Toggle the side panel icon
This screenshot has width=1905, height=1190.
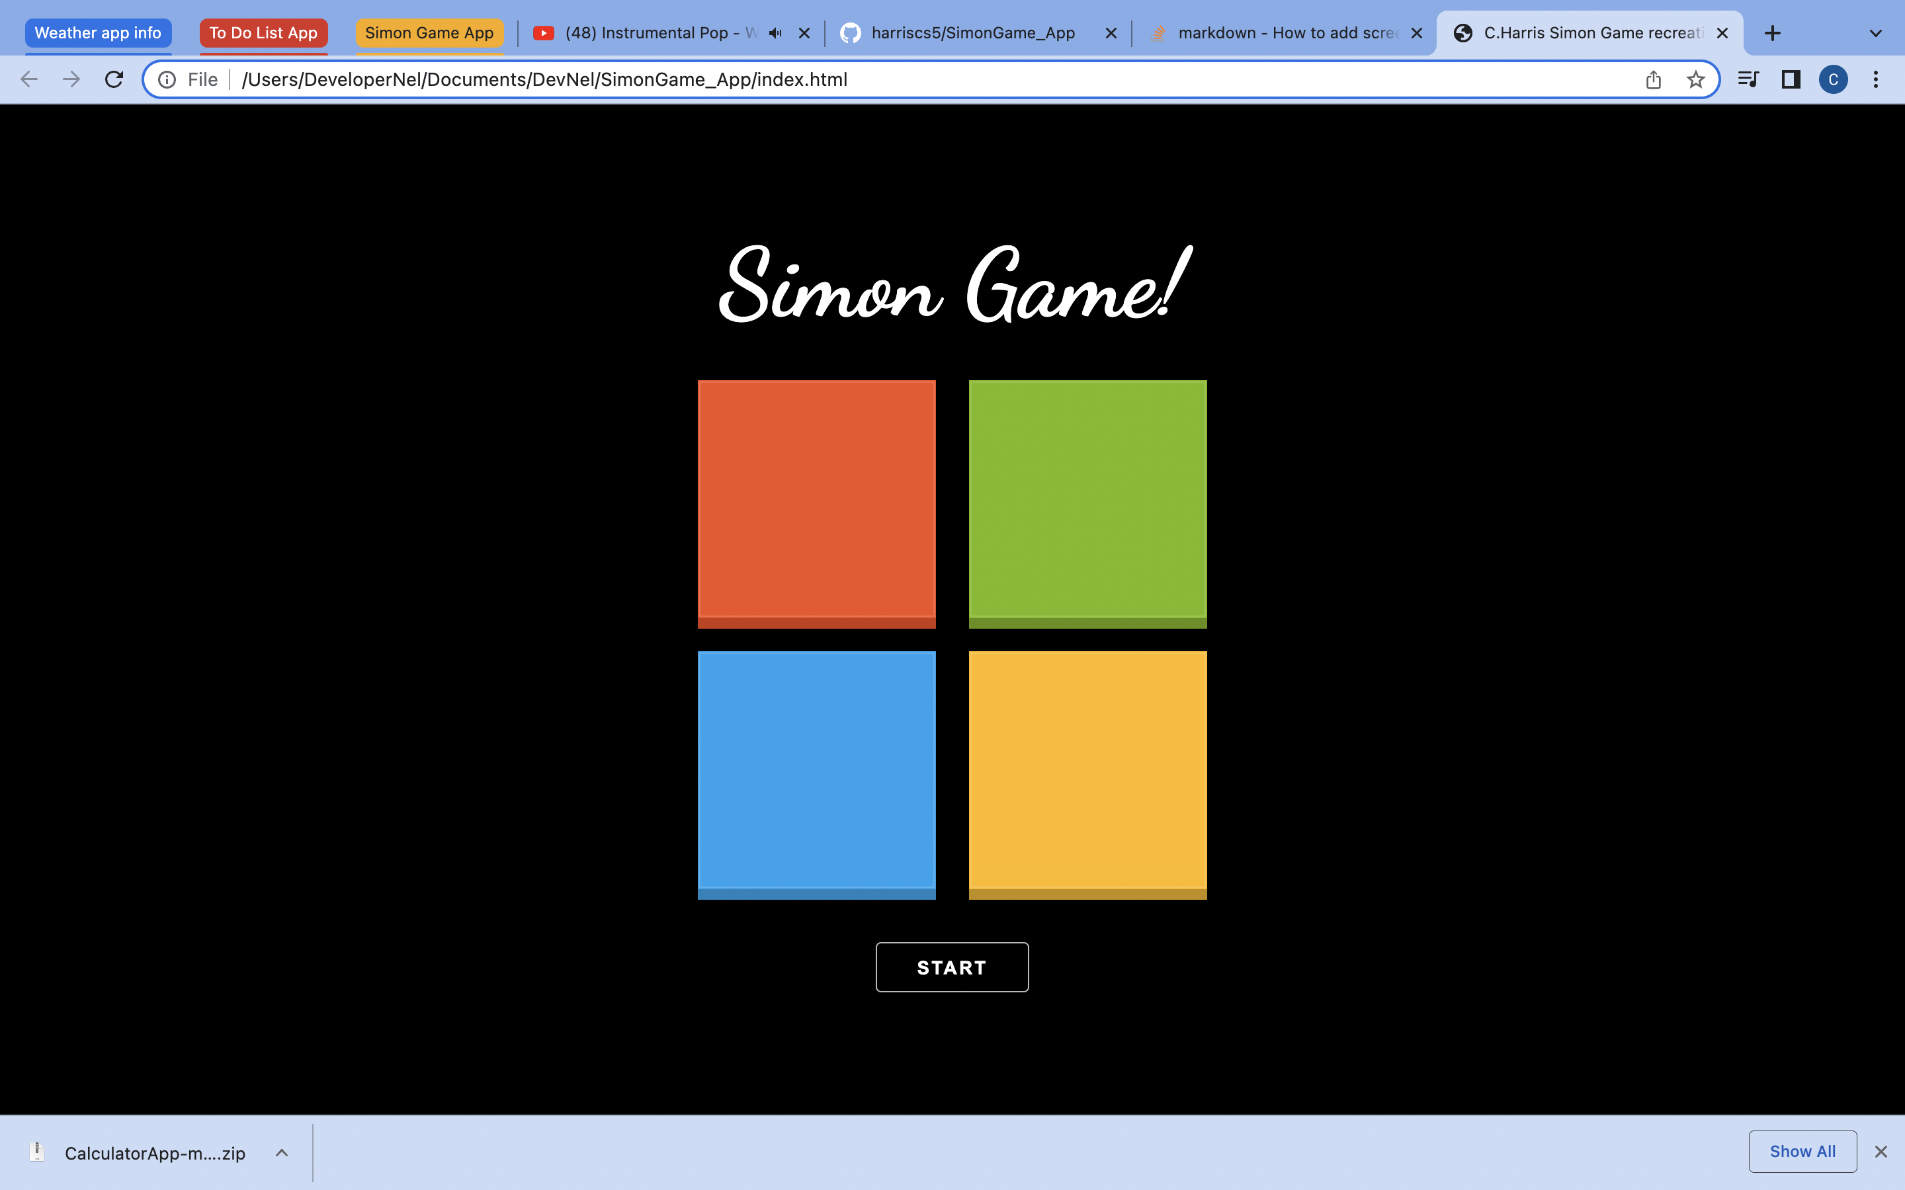(1791, 79)
